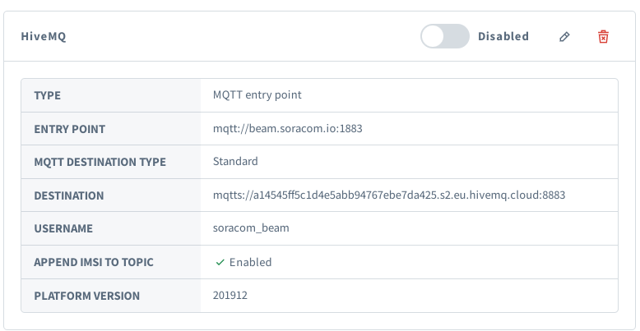The image size is (640, 331).
Task: Enable the HiveMQ toggle switch
Action: pyautogui.click(x=444, y=37)
